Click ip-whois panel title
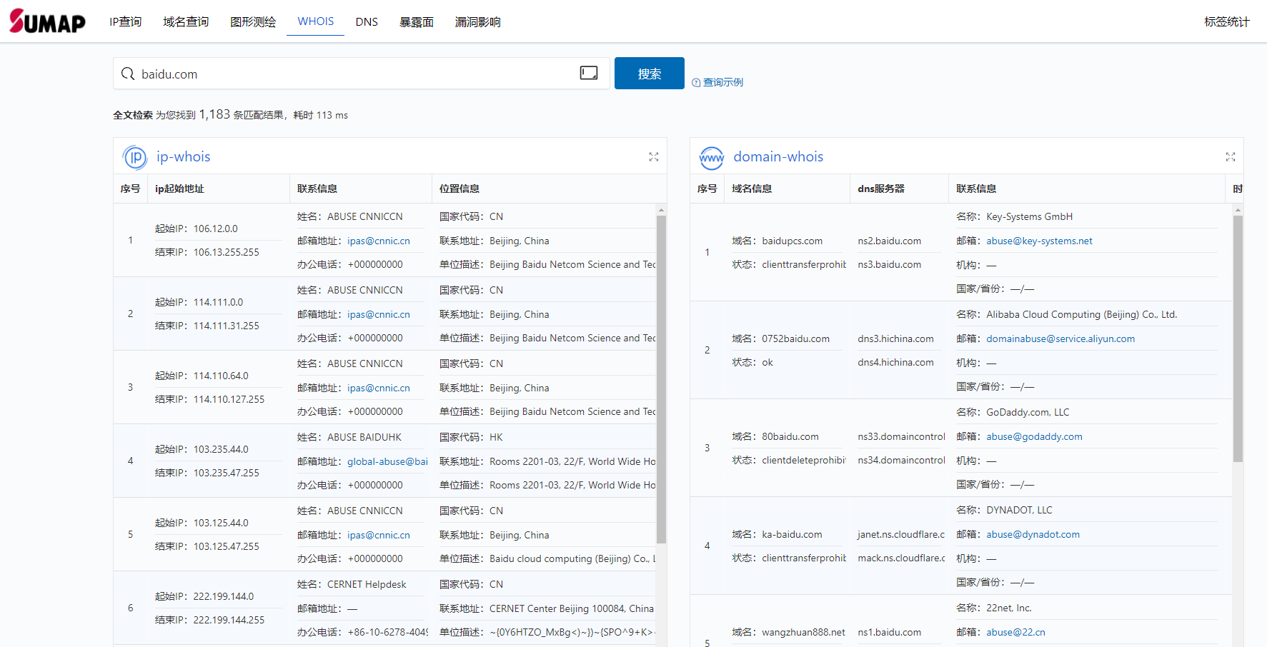1267x647 pixels. tap(184, 156)
